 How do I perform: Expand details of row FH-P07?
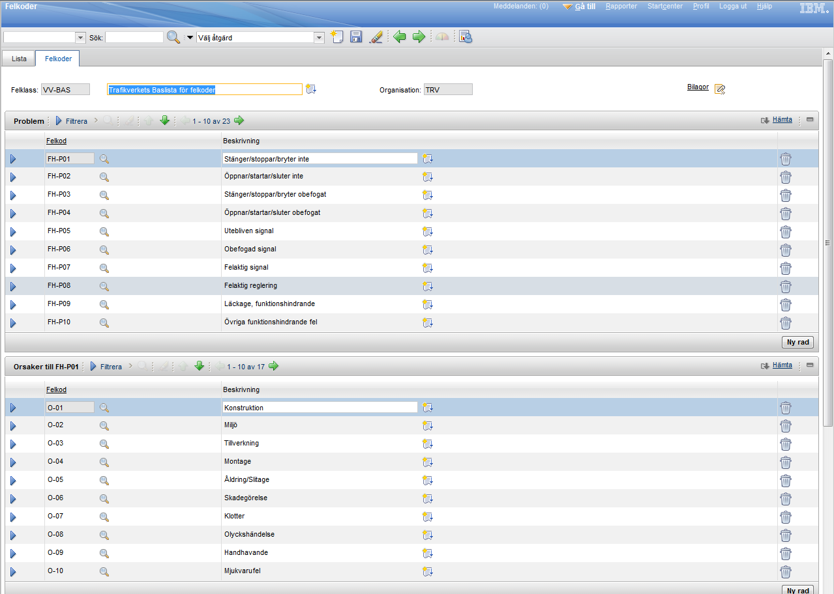[x=13, y=268]
